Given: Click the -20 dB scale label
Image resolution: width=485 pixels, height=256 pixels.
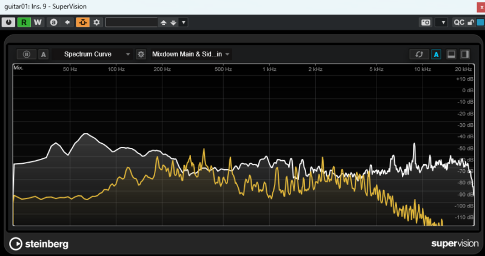Looking at the screenshot, I should [x=466, y=113].
